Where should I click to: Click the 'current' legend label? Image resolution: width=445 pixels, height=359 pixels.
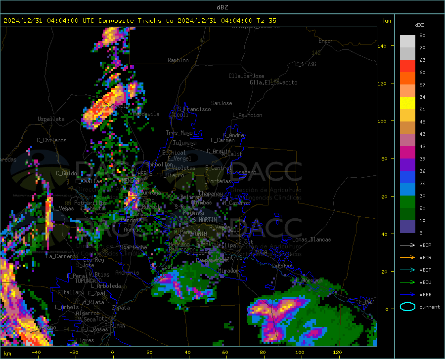429,307
